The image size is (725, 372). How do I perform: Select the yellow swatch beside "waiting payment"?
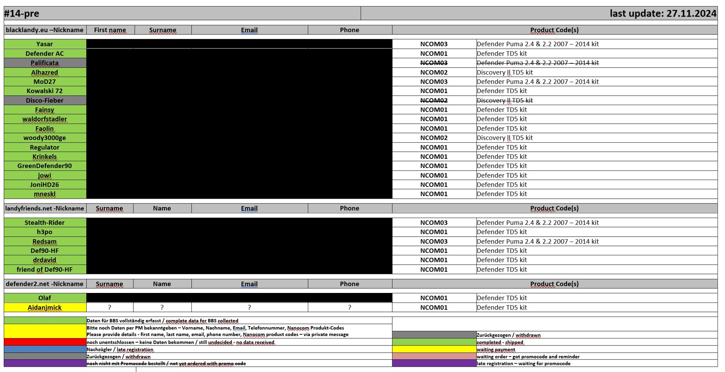pos(434,349)
